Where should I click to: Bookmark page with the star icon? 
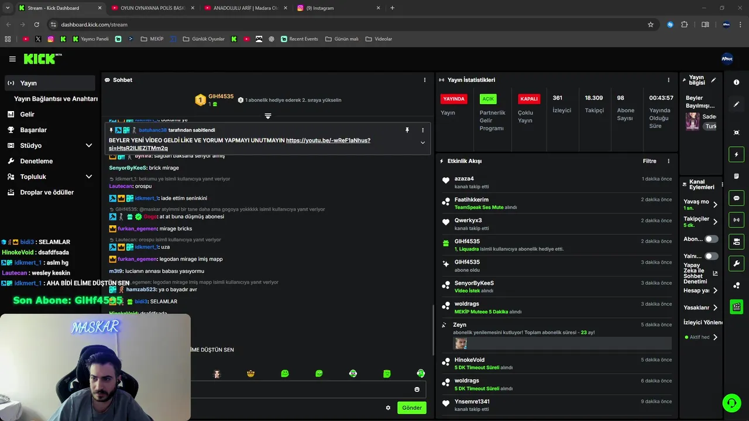point(650,25)
